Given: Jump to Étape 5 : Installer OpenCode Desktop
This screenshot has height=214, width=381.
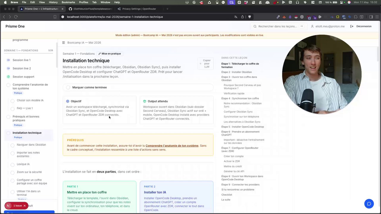Looking at the screenshot, I should pyautogui.click(x=243, y=127).
